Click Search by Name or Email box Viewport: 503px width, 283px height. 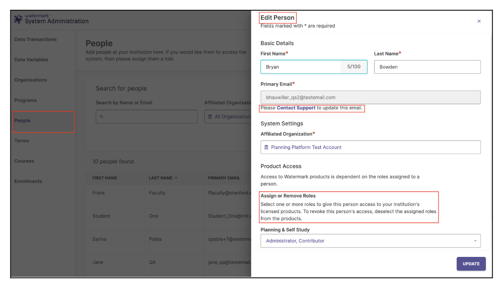coord(147,117)
